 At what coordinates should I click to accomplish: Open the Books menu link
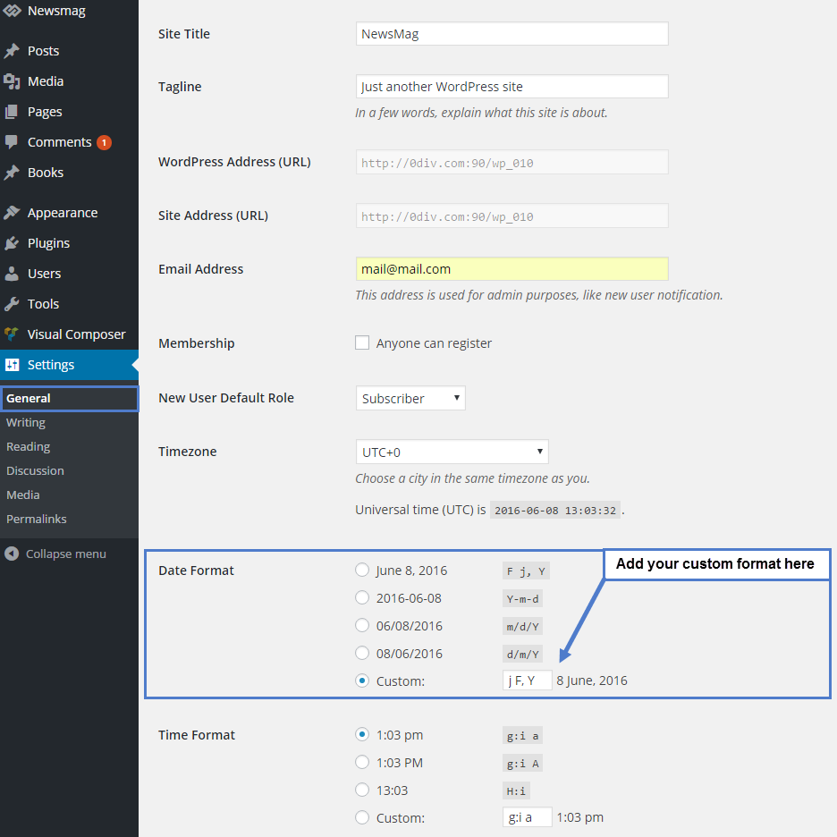pos(46,173)
